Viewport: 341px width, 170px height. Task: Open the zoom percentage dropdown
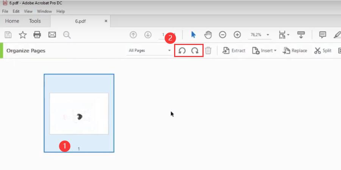pyautogui.click(x=260, y=35)
